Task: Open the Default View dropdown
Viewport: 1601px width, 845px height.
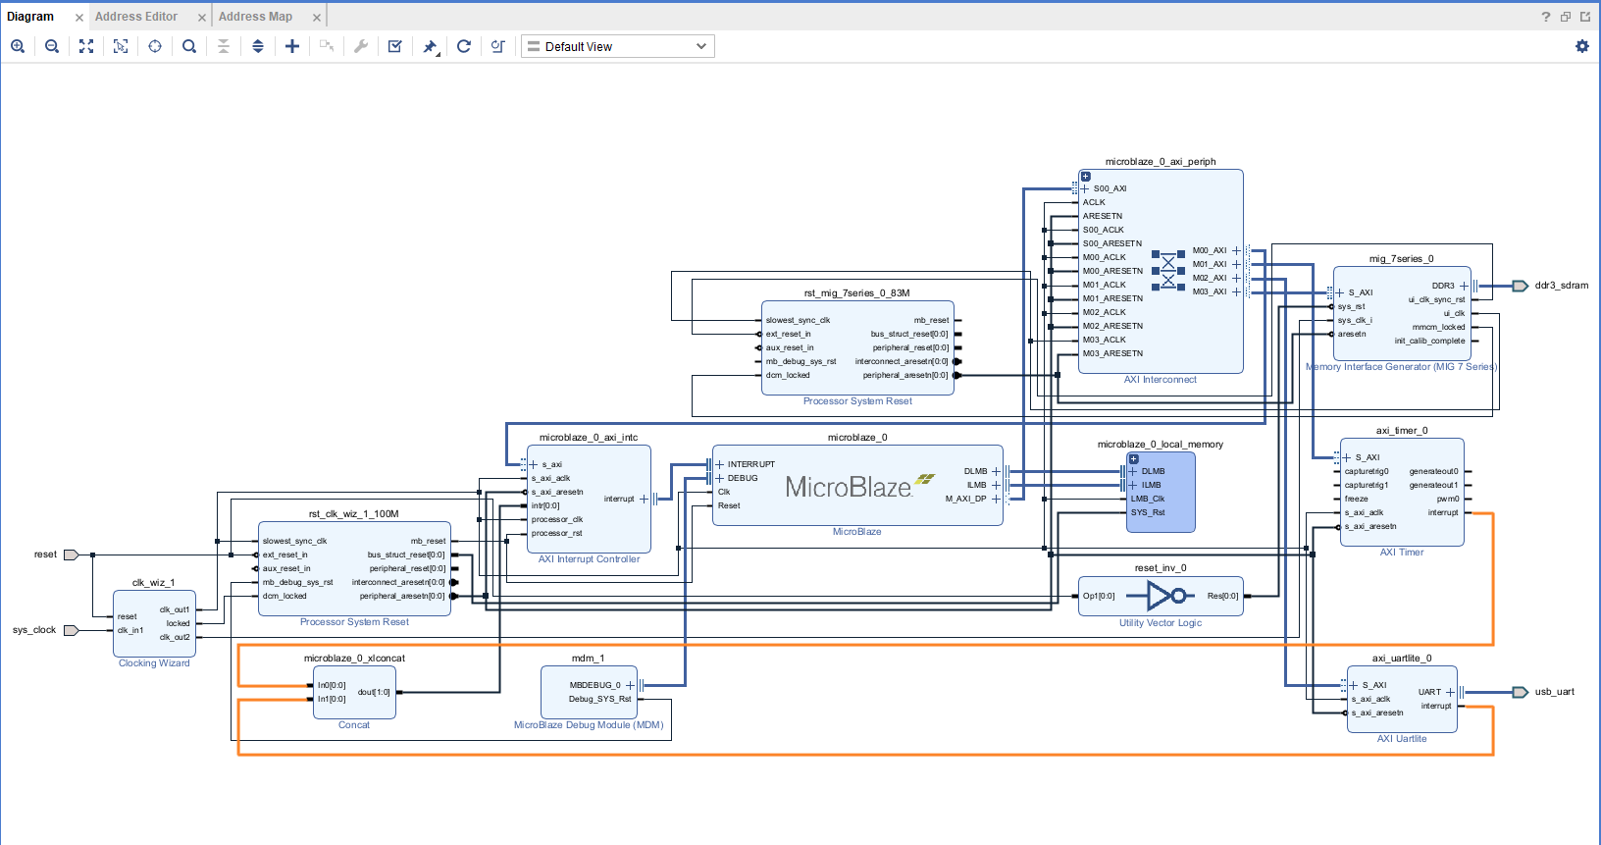Action: (x=618, y=46)
